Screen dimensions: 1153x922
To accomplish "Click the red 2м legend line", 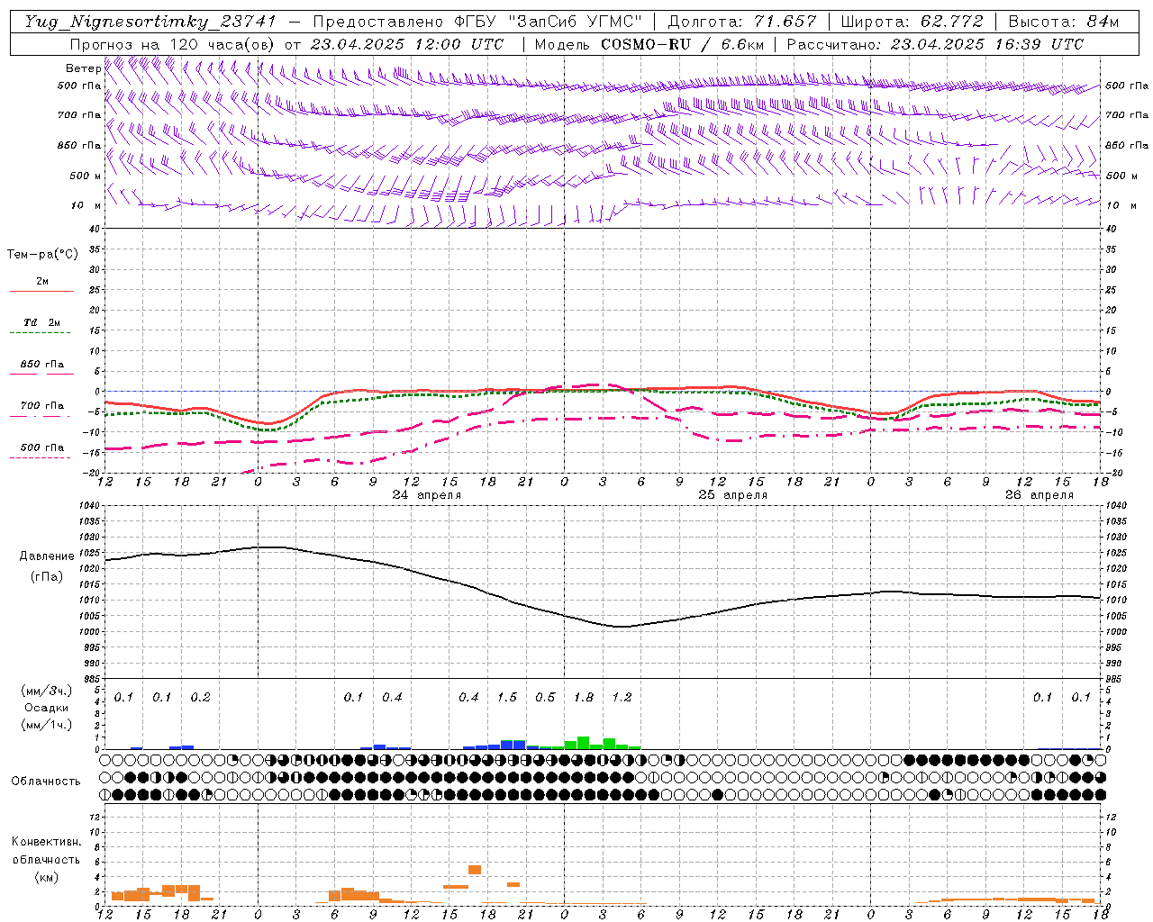I will coord(41,291).
